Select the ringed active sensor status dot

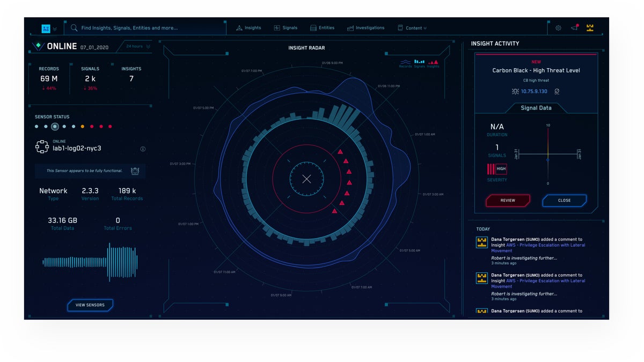55,127
